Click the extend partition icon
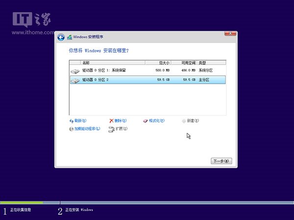This screenshot has width=294, height=220. [112, 129]
